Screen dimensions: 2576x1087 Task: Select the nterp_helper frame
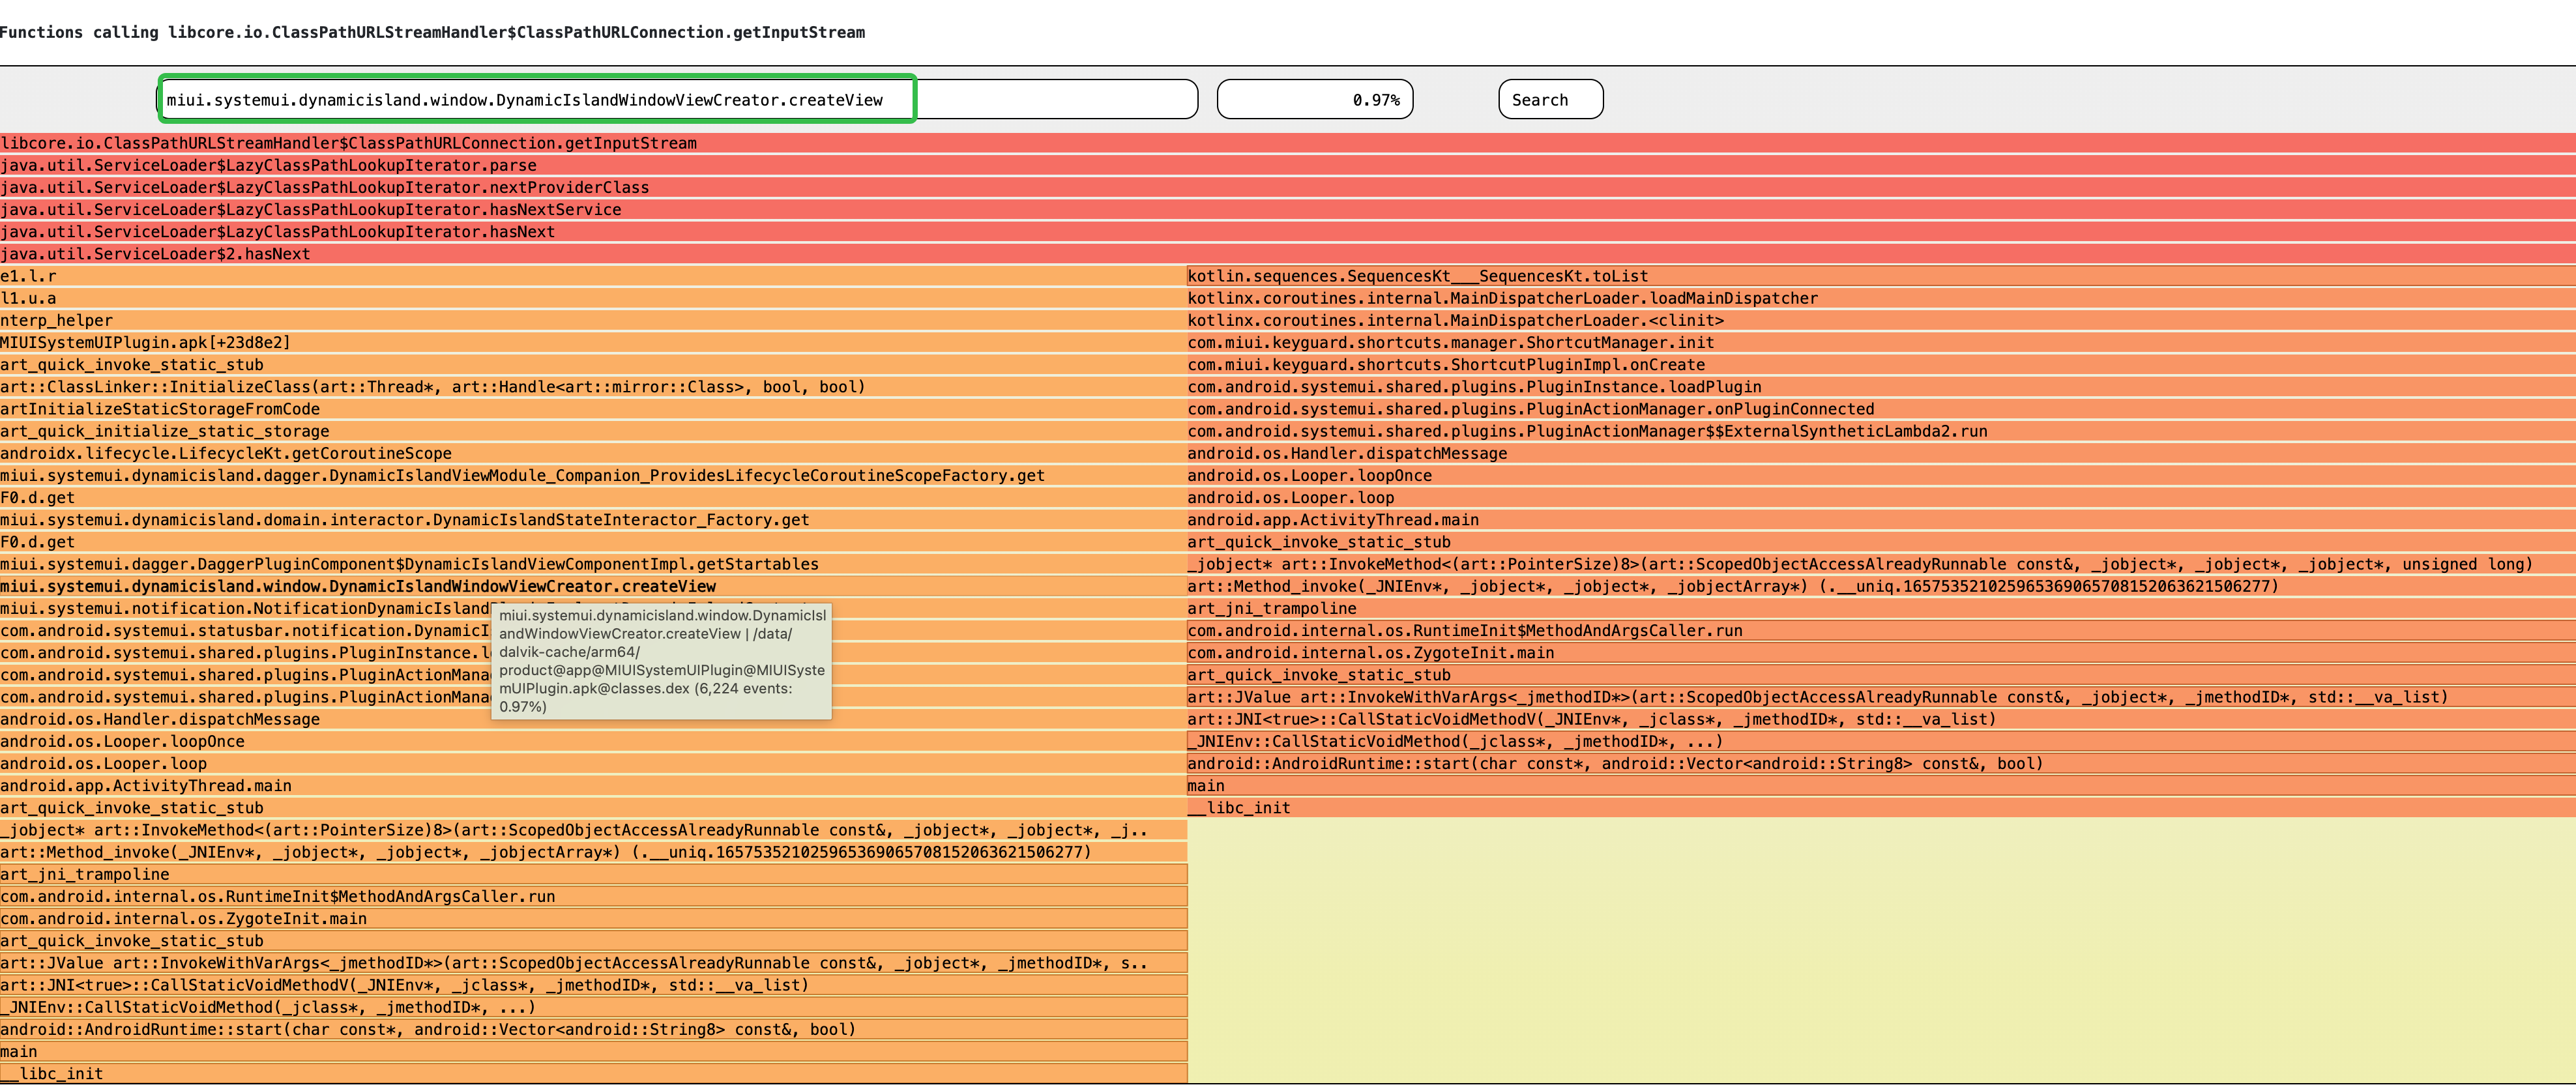tap(593, 320)
